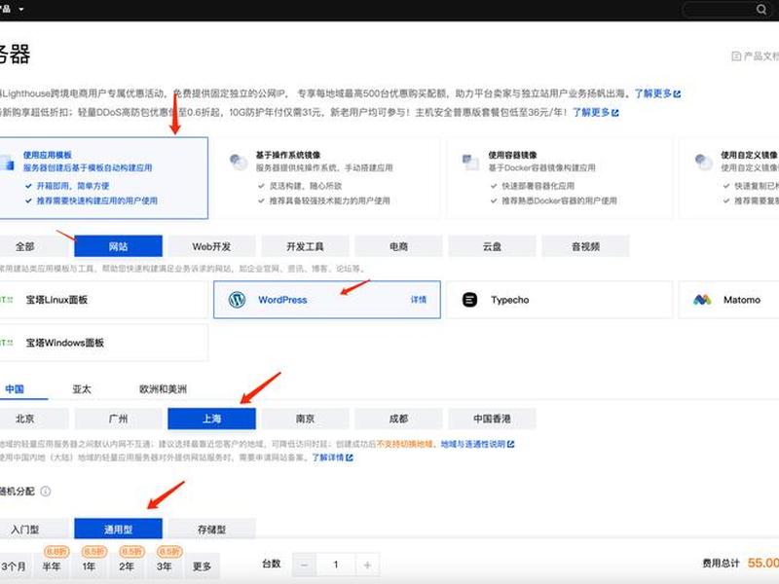Viewport: 779px width, 584px height.
Task: Select the 3年 duration
Action: [164, 566]
